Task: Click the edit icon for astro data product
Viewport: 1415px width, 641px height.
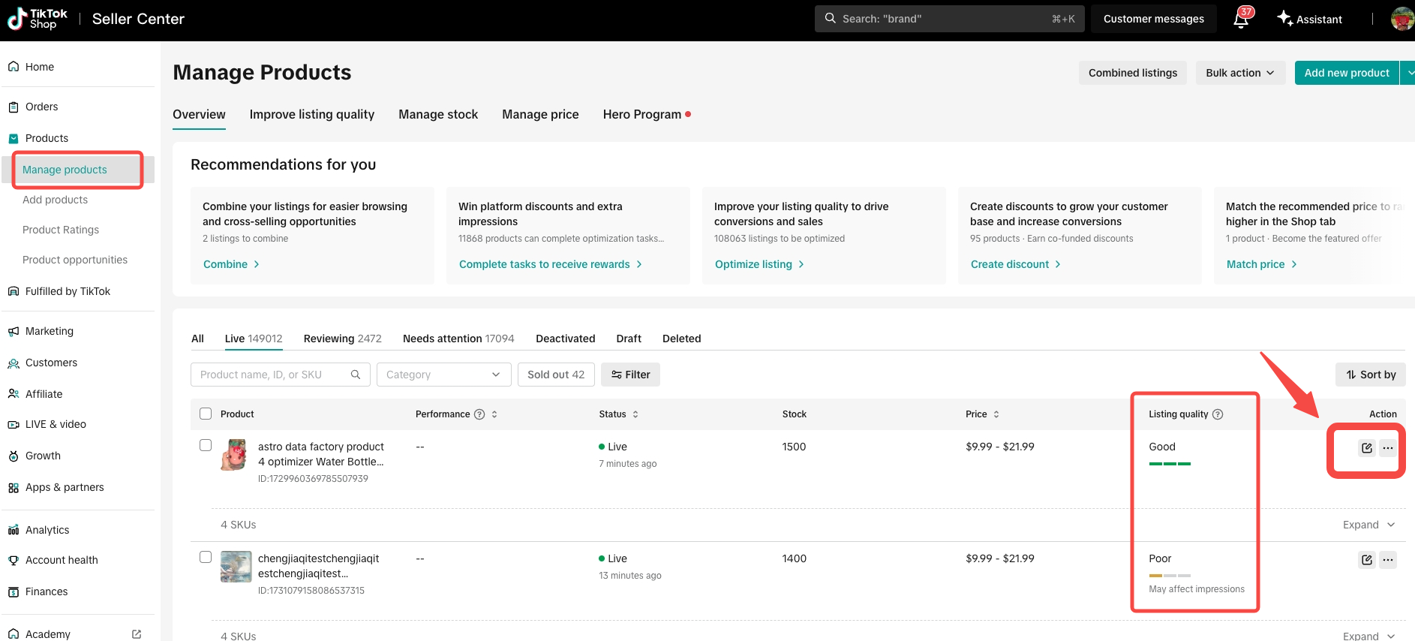Action: coord(1366,448)
